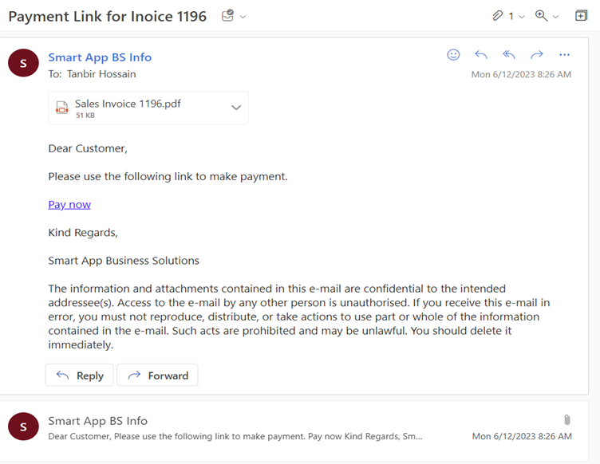
Task: Click the open in new window icon
Action: pyautogui.click(x=581, y=16)
